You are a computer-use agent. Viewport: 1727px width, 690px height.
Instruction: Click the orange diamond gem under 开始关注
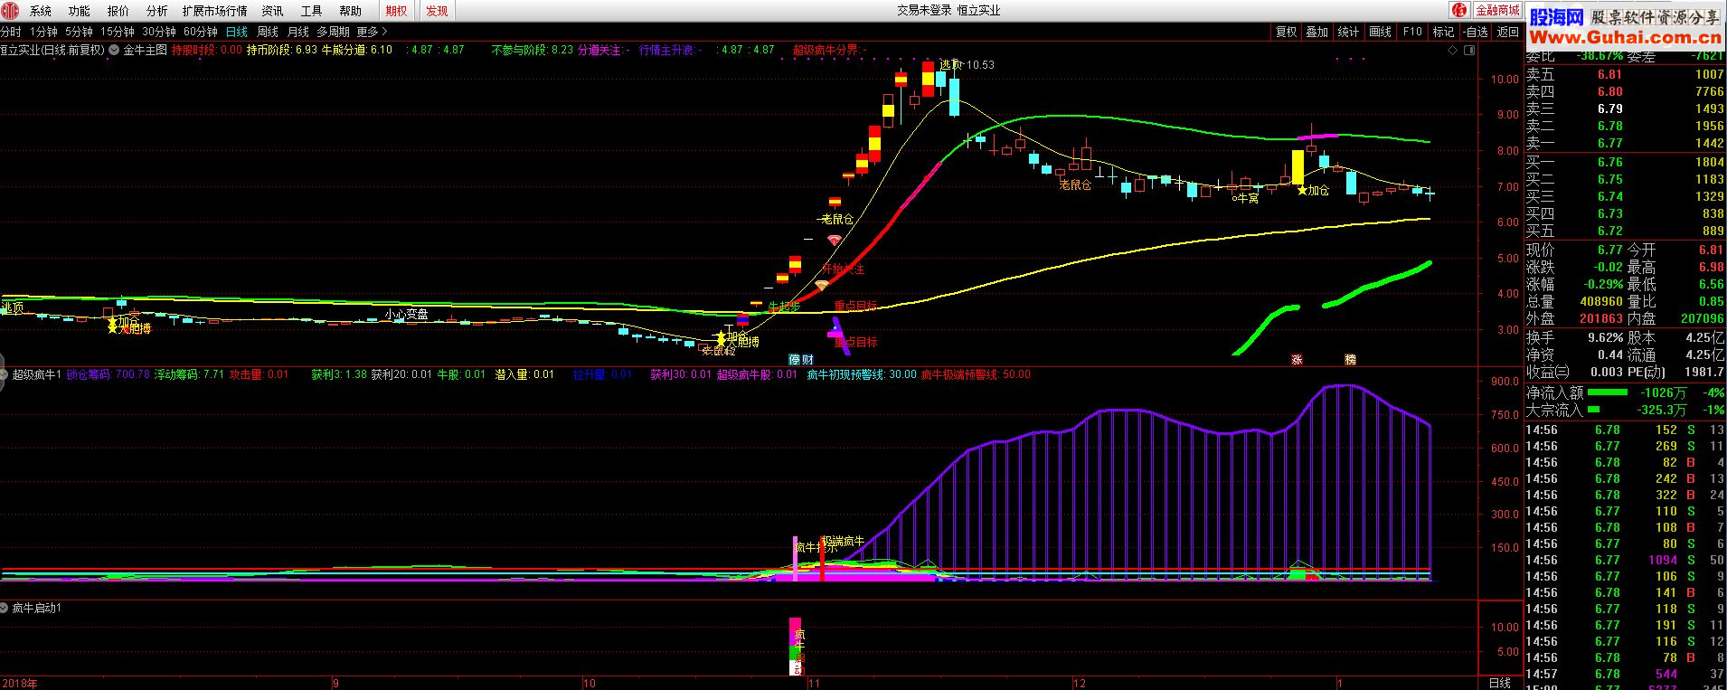(821, 286)
